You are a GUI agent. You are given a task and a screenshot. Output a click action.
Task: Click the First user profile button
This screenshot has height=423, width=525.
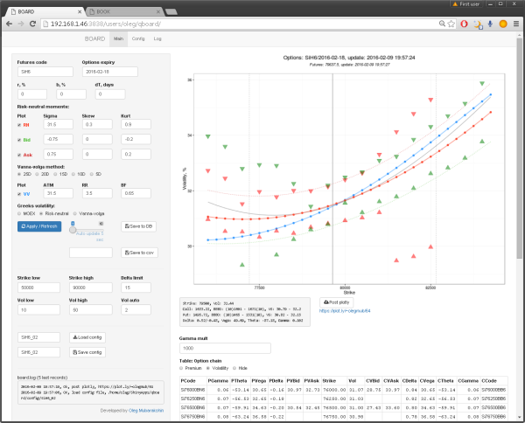point(466,4)
